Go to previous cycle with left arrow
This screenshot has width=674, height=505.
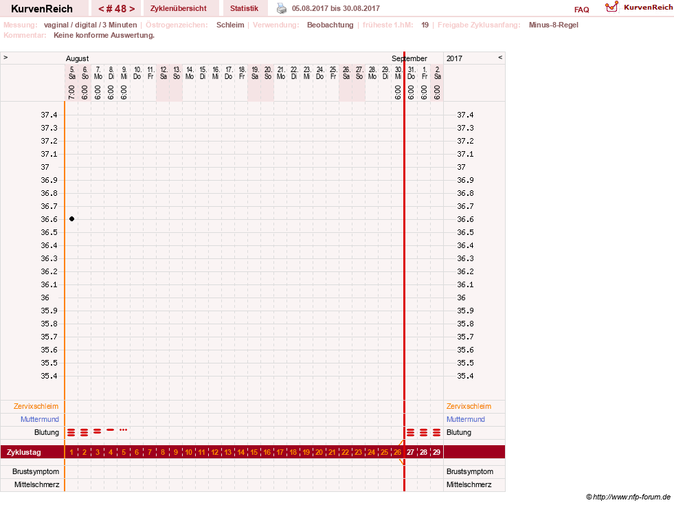[x=101, y=9]
